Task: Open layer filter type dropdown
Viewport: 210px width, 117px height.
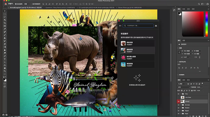Action: (182, 84)
